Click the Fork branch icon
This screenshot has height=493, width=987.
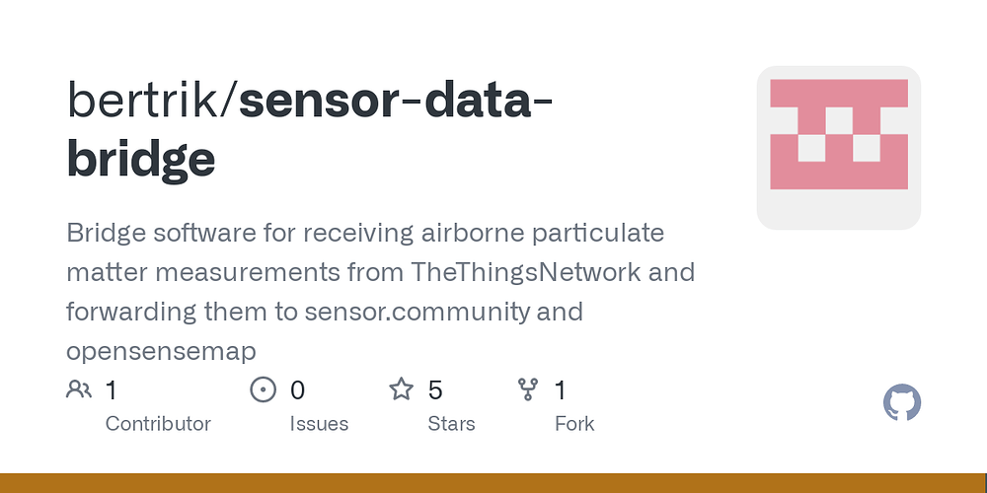tap(527, 389)
